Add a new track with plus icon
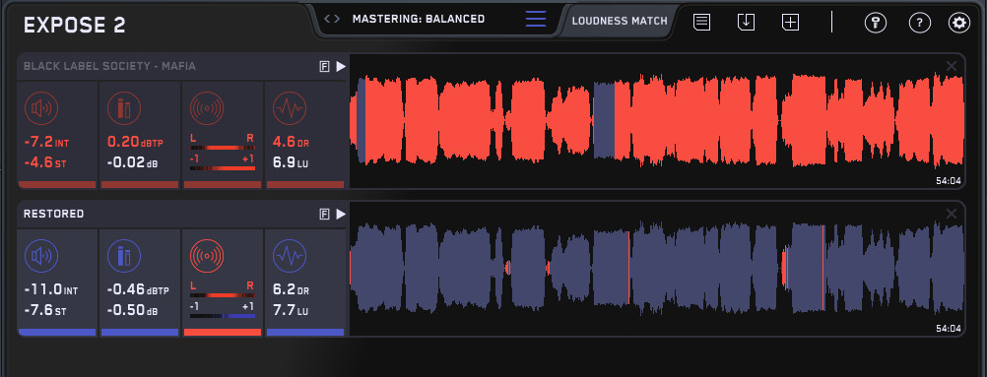 790,22
